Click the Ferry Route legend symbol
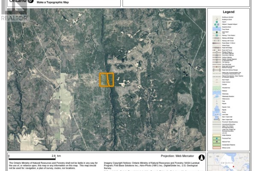Viewport: 257px width, 171px height. click(x=217, y=29)
